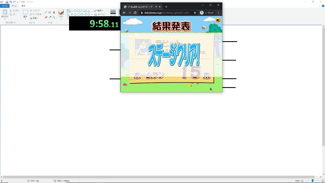325x183 pixels.
Task: Open the 輪郭 outline dropdown
Action: pos(99,11)
